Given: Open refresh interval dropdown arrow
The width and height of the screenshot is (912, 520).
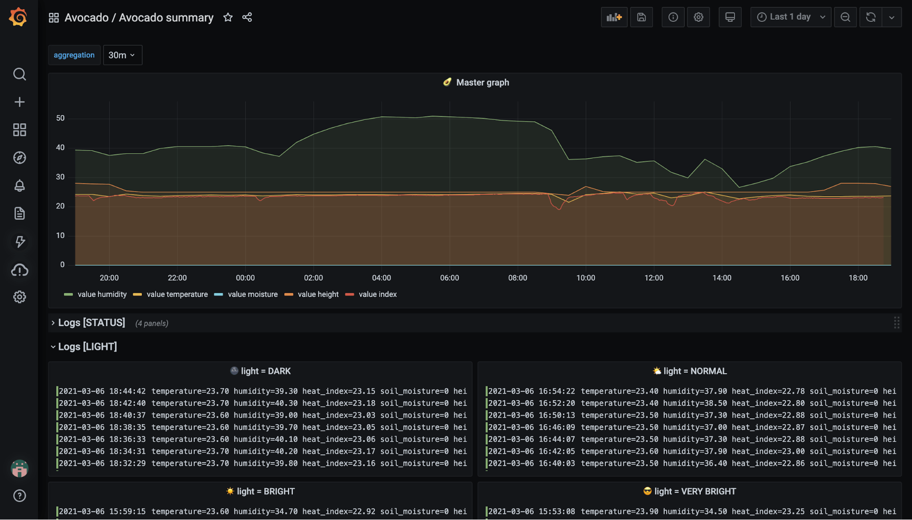Looking at the screenshot, I should coord(891,17).
